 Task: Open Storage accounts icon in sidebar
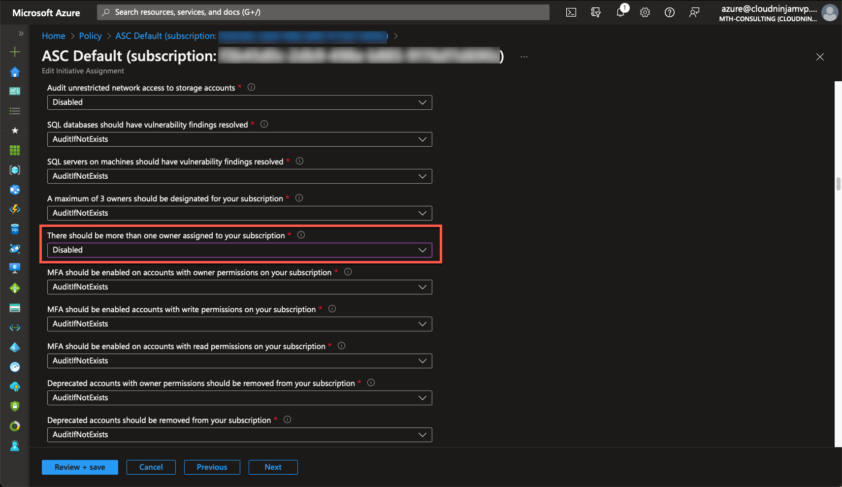pos(15,308)
